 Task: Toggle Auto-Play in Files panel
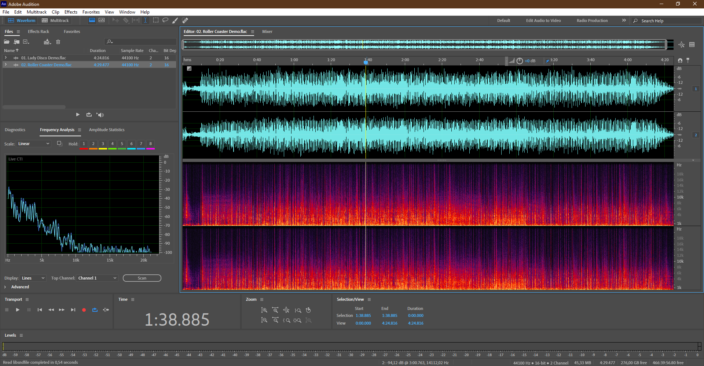[100, 115]
